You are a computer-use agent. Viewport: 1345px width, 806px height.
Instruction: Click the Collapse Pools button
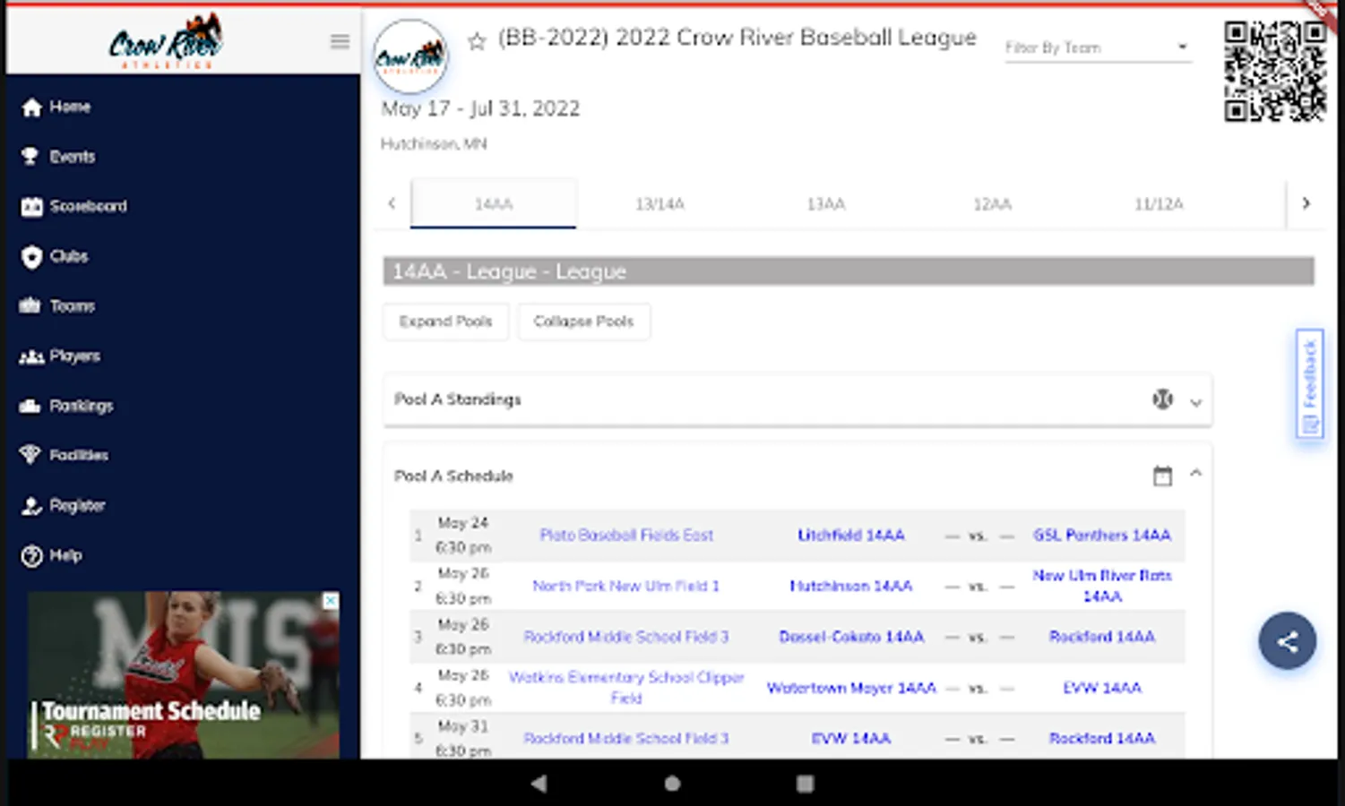[x=584, y=322]
